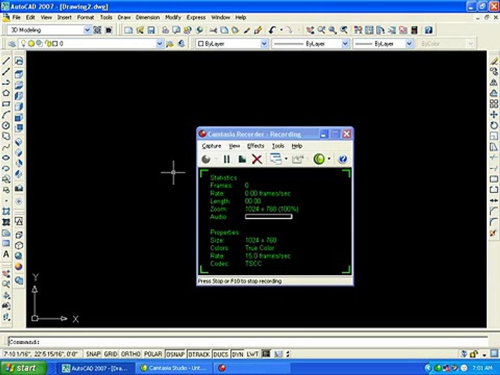This screenshot has height=375, width=500.
Task: Select the Line tool in Draw toolbar
Action: [6, 60]
